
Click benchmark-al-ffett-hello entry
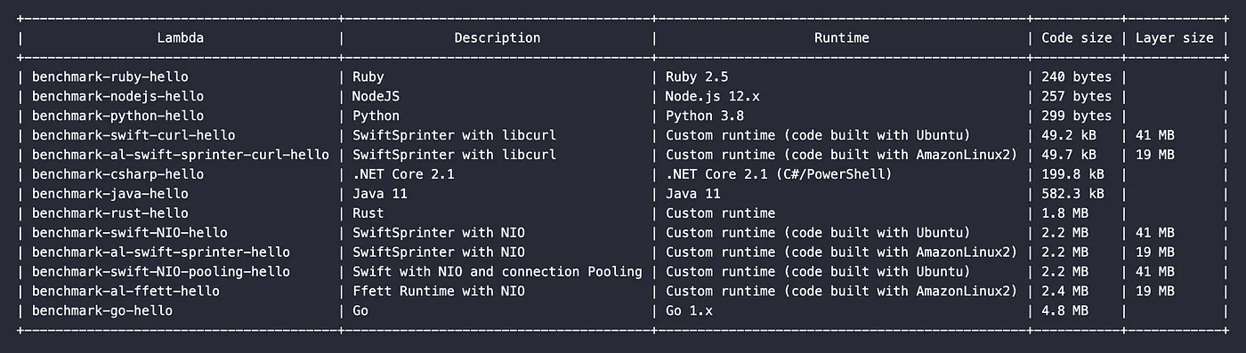pos(125,291)
